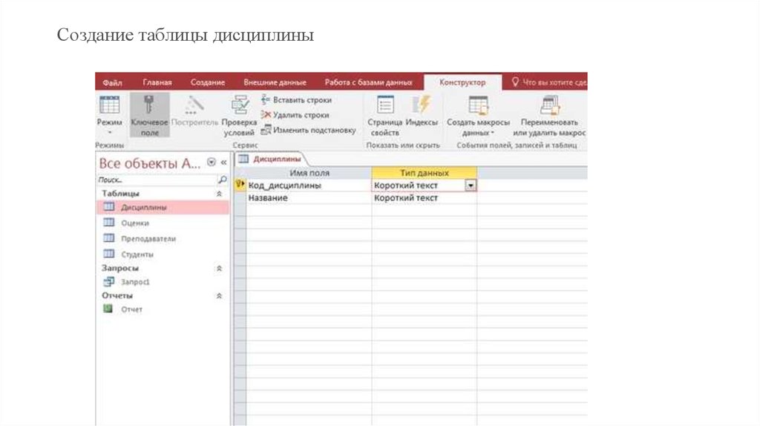Collapse the Отчеты group
760x426 pixels.
219,295
